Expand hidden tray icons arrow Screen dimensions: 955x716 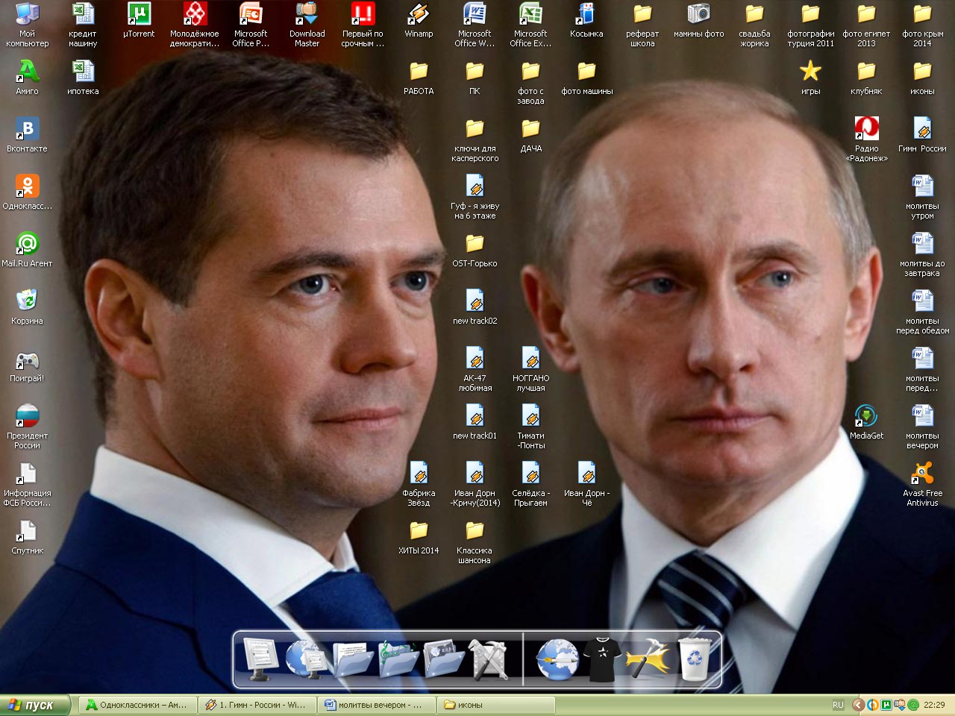[x=858, y=705]
